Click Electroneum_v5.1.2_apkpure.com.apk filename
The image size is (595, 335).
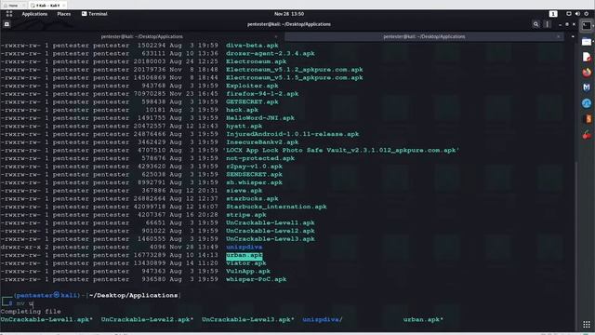(295, 70)
